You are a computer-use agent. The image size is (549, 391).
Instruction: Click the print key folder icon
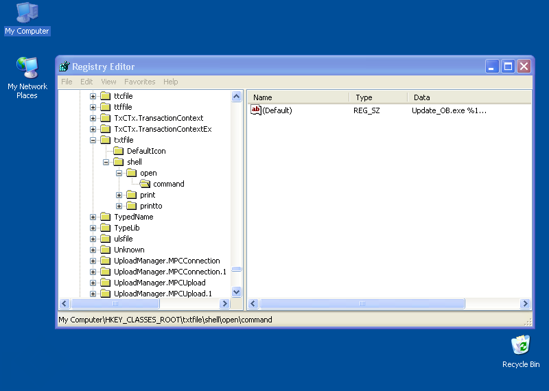click(131, 195)
